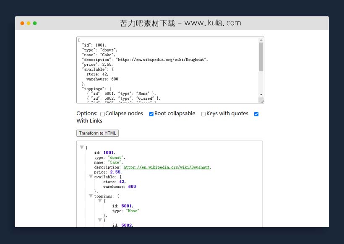
Task: Collapse the first toppings object with id 5001
Action: click(x=100, y=201)
